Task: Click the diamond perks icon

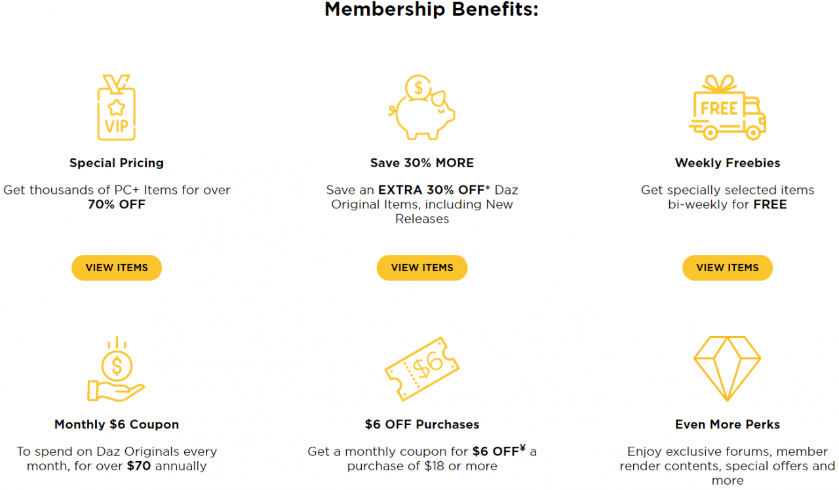Action: click(728, 368)
